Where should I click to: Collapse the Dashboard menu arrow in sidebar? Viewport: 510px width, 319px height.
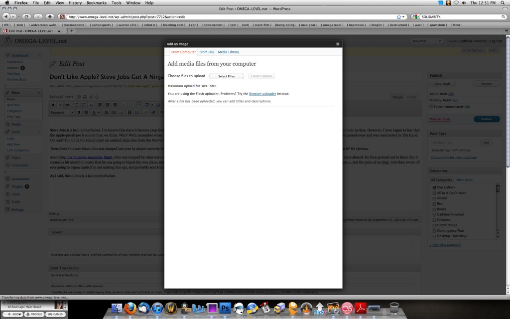[x=39, y=56]
